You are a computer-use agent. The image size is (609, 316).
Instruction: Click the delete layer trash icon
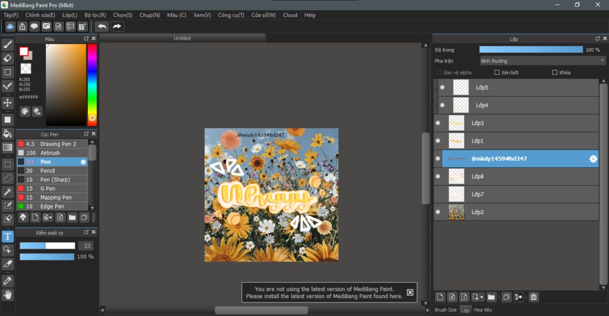(x=533, y=297)
